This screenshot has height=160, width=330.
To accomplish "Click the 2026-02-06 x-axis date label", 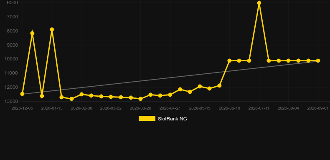I will click(81, 108).
